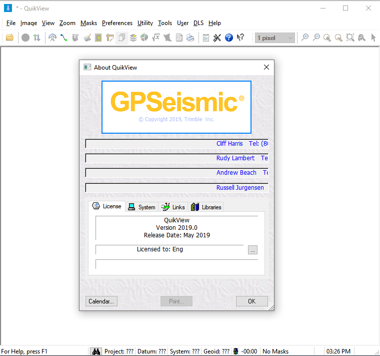Click the gray bucket toolbar icon
Image resolution: width=380 pixels, height=356 pixels.
75,38
